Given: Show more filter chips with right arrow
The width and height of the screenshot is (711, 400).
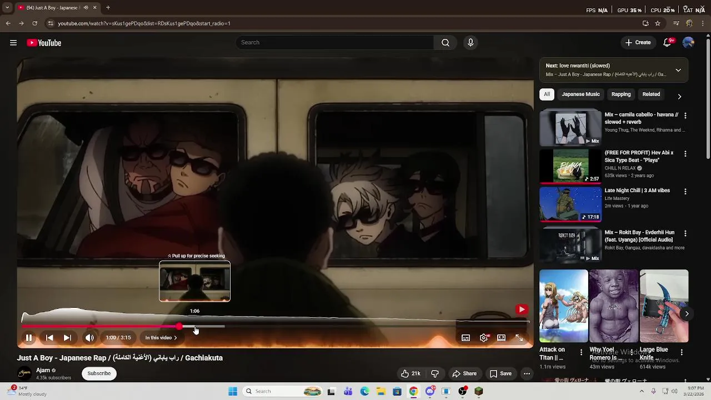Looking at the screenshot, I should coord(679,96).
